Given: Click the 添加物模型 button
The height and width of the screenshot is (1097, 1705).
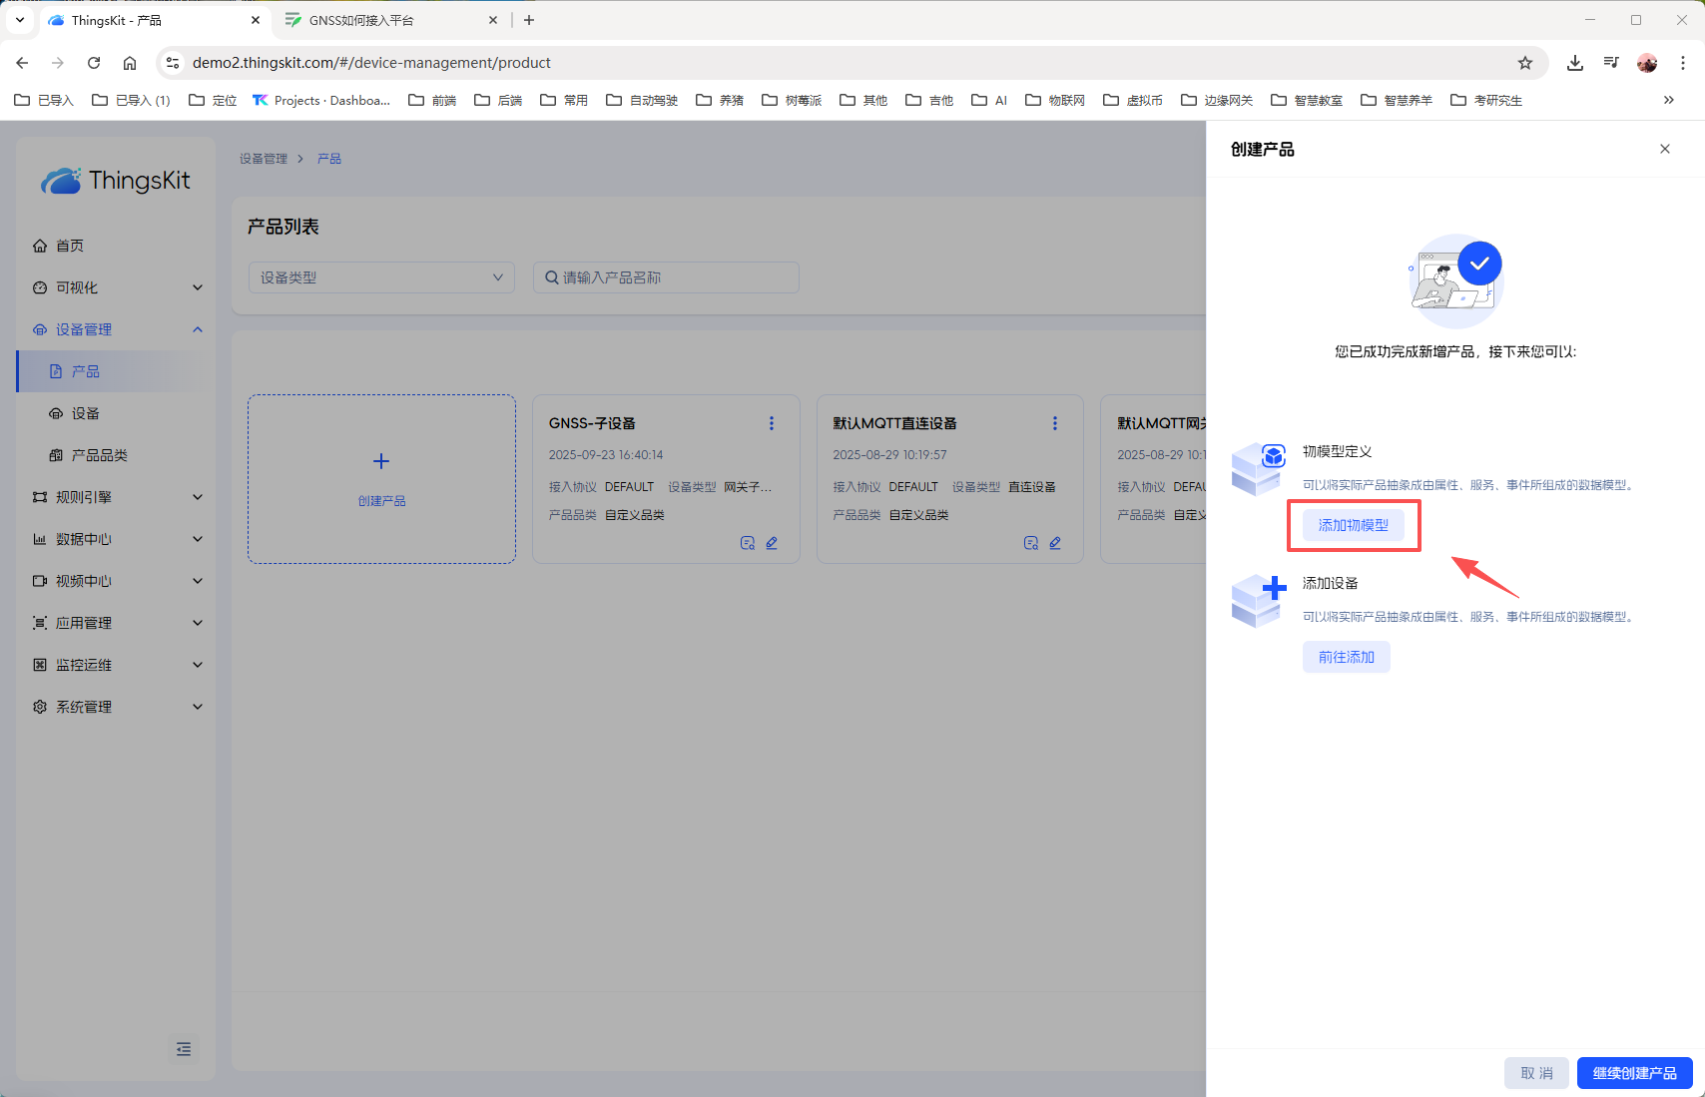Looking at the screenshot, I should [1353, 525].
